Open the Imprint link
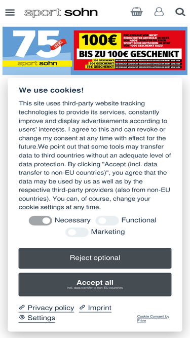The image size is (190, 338). 99,308
